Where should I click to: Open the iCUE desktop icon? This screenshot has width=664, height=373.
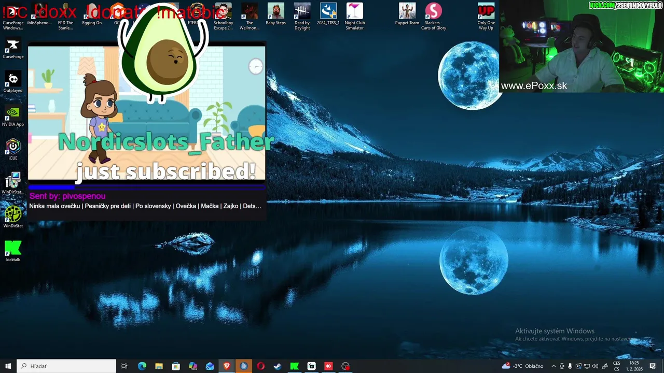[13, 150]
